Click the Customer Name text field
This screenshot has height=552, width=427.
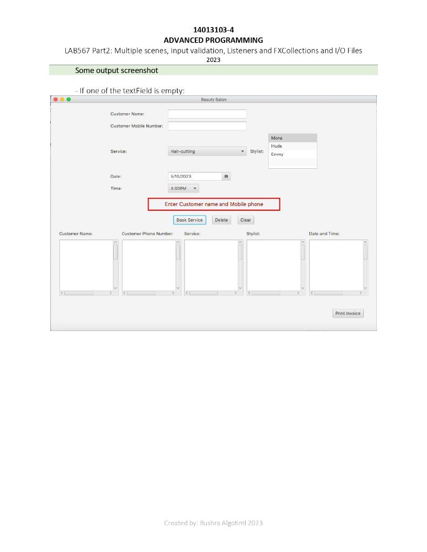click(x=207, y=114)
